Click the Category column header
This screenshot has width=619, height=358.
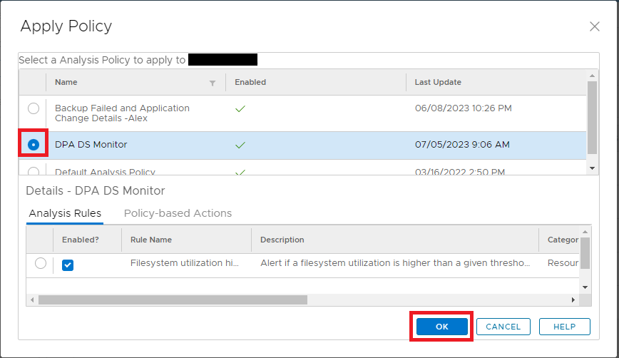point(563,240)
